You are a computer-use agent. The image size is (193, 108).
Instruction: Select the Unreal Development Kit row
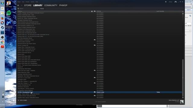coord(100,85)
